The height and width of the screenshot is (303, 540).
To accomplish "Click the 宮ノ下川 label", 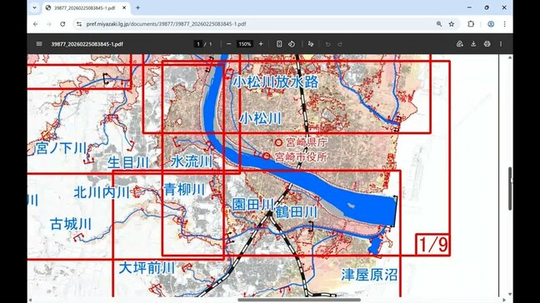I will 61,148.
